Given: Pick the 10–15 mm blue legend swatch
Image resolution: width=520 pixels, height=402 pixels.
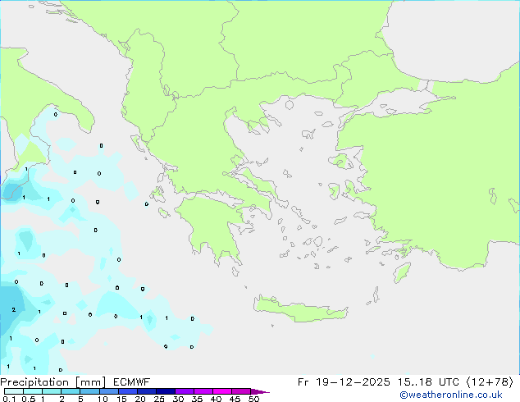Looking at the screenshot, I should point(108,391).
